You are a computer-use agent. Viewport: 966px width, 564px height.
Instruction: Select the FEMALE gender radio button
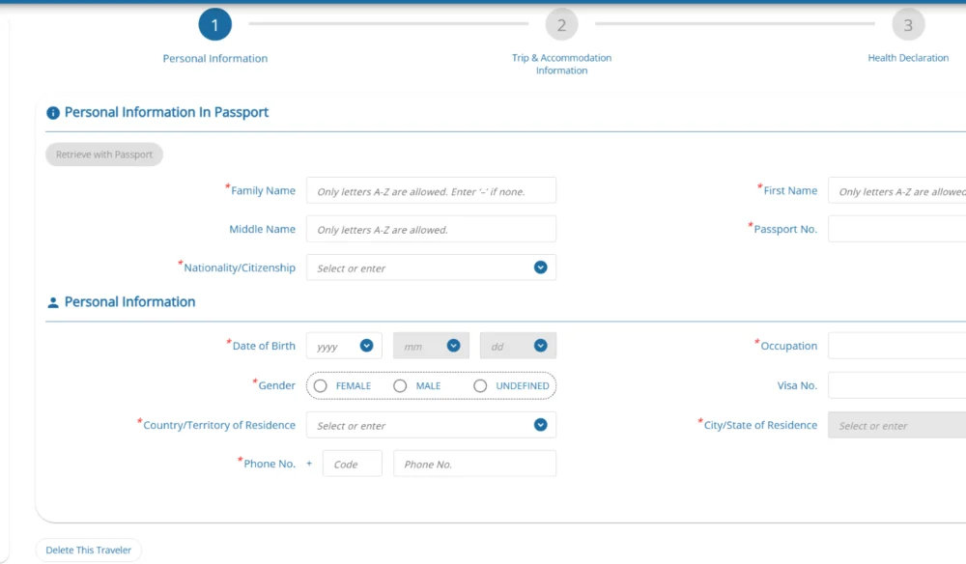coord(321,386)
